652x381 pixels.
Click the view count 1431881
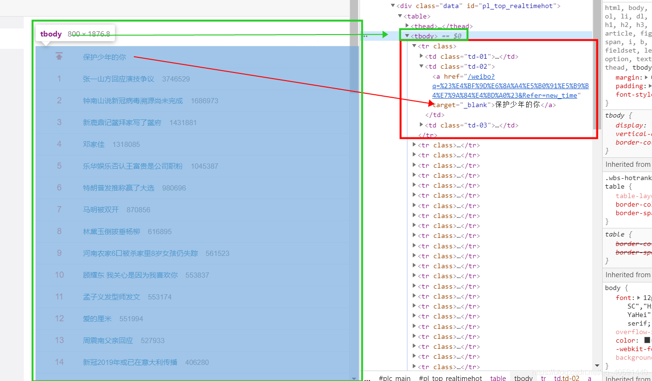click(x=183, y=122)
